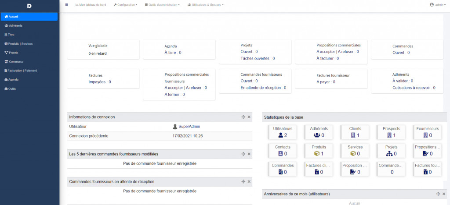Viewport: 450px width, 205px height.
Task: Select Facturation | Paiement in sidebar
Action: 22,71
